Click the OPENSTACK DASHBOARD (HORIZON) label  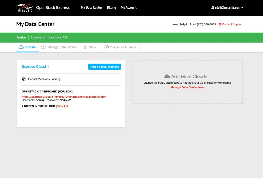[48, 91]
